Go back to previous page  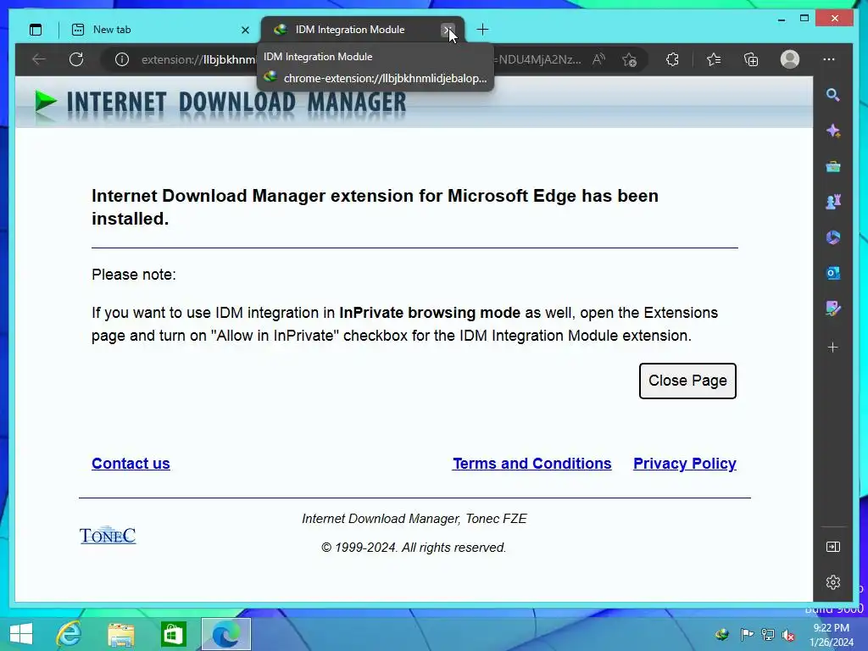[39, 59]
